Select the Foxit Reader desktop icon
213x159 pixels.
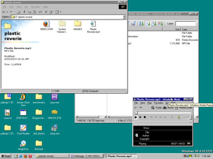(23, 130)
